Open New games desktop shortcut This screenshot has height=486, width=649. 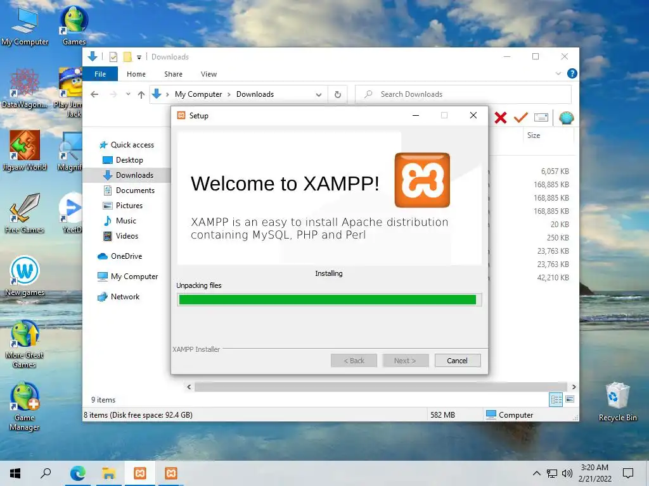pos(25,276)
